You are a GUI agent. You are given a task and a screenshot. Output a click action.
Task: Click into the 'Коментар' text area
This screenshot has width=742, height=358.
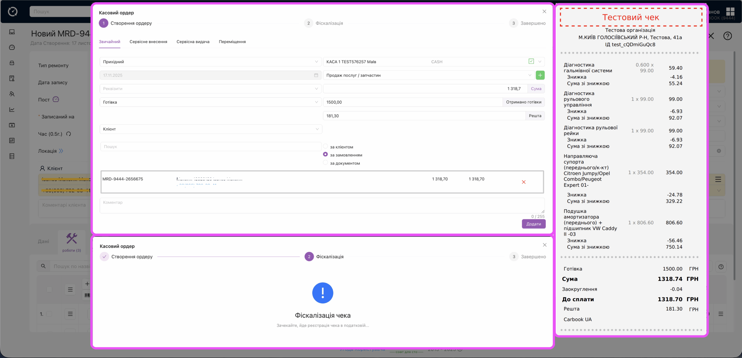coord(322,206)
